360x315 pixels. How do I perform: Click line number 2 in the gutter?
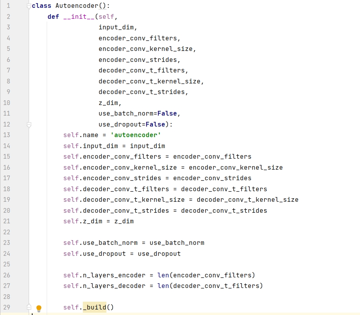8,16
